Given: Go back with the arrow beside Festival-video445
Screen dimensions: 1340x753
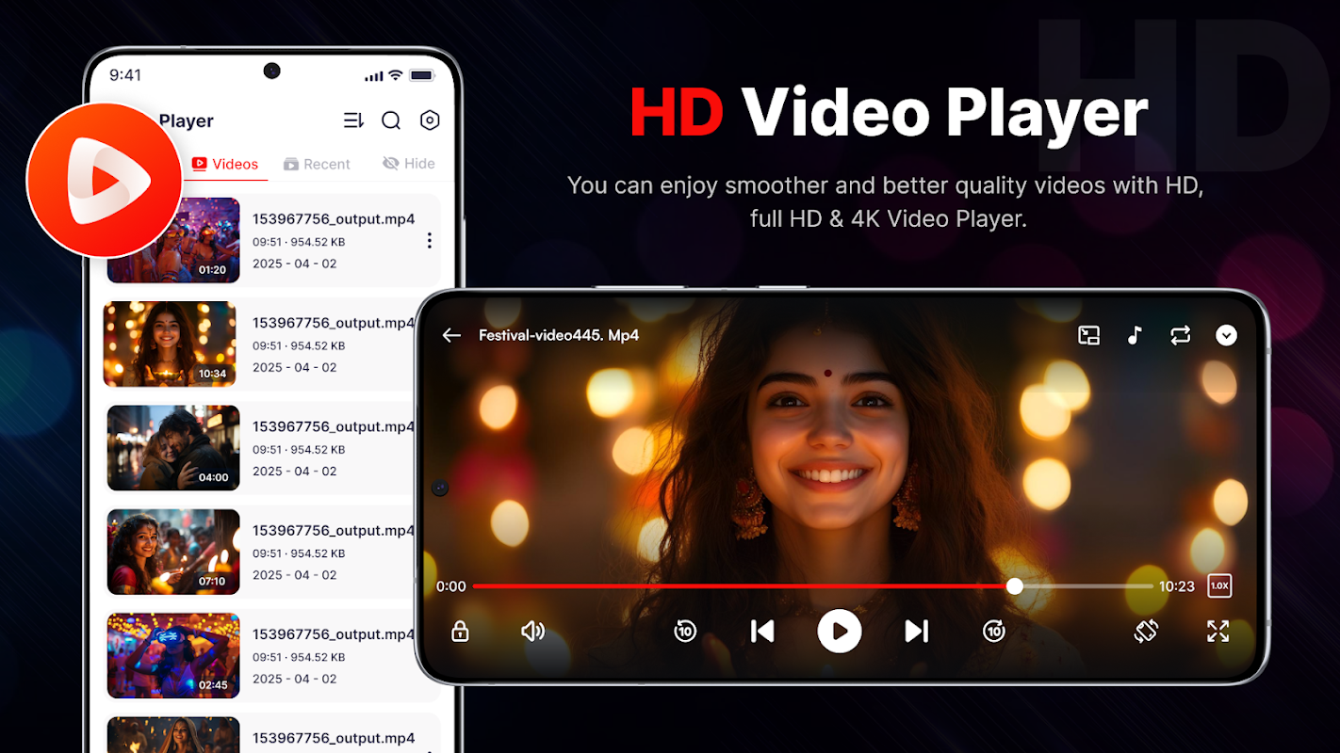Looking at the screenshot, I should point(451,335).
